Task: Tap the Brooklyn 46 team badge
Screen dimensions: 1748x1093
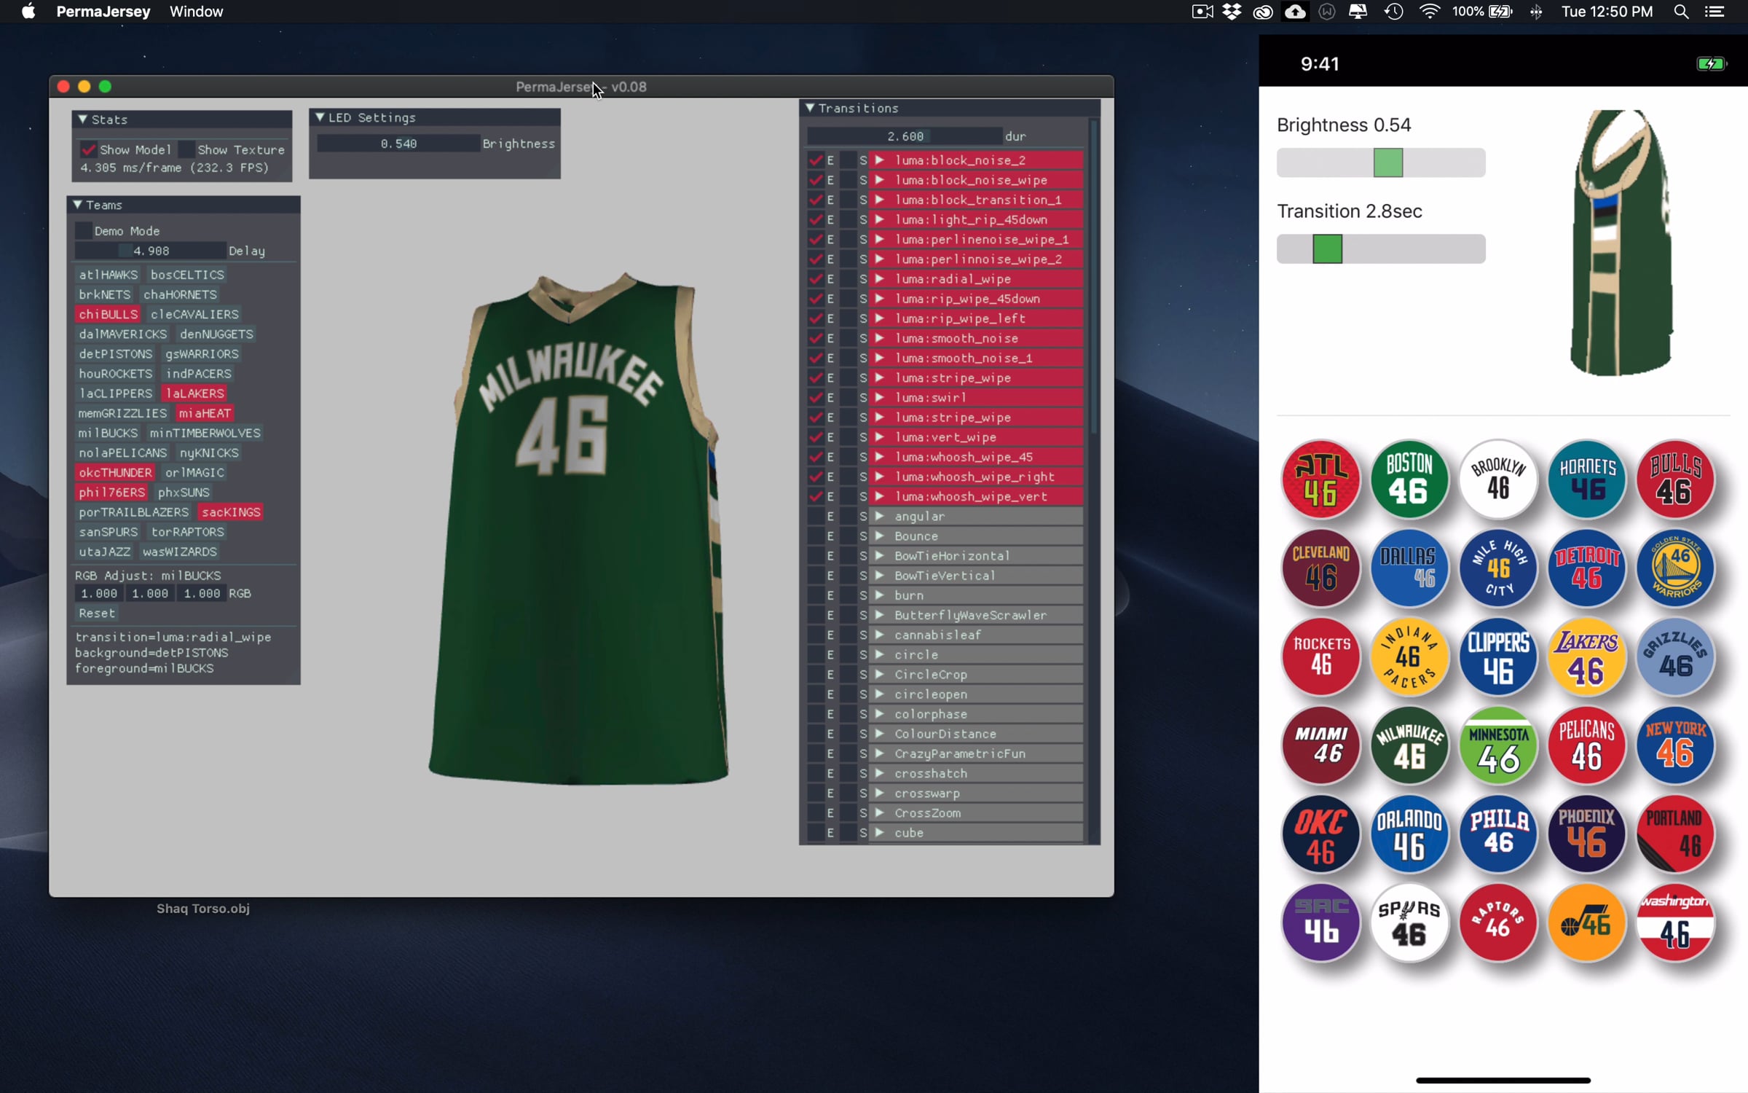Action: pyautogui.click(x=1498, y=479)
